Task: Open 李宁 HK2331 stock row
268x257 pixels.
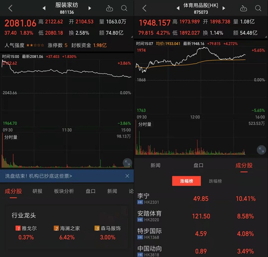Action: pyautogui.click(x=201, y=199)
